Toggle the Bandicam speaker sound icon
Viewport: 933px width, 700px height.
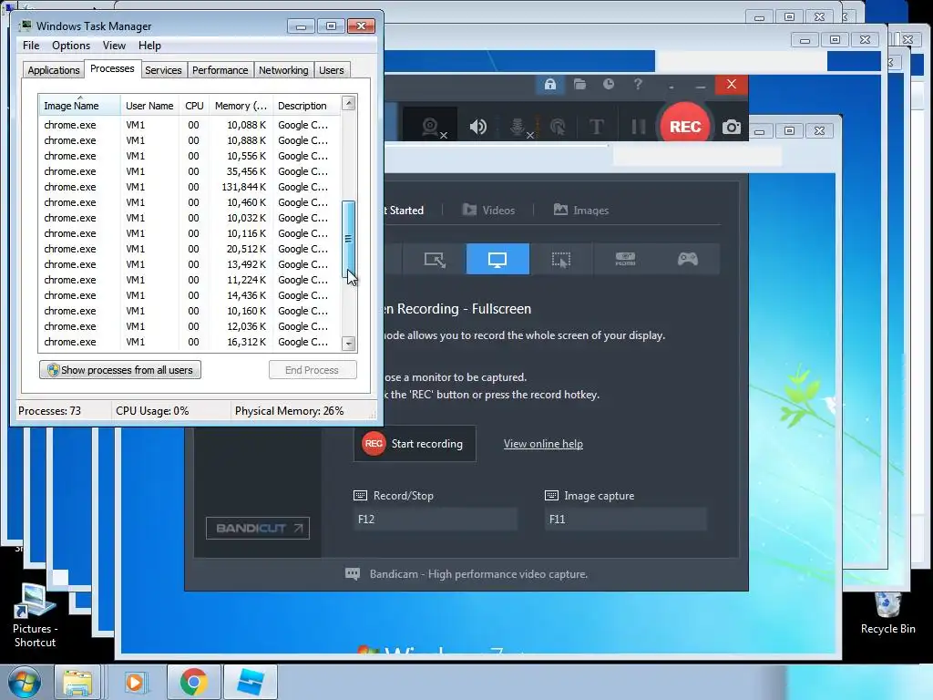(x=477, y=127)
